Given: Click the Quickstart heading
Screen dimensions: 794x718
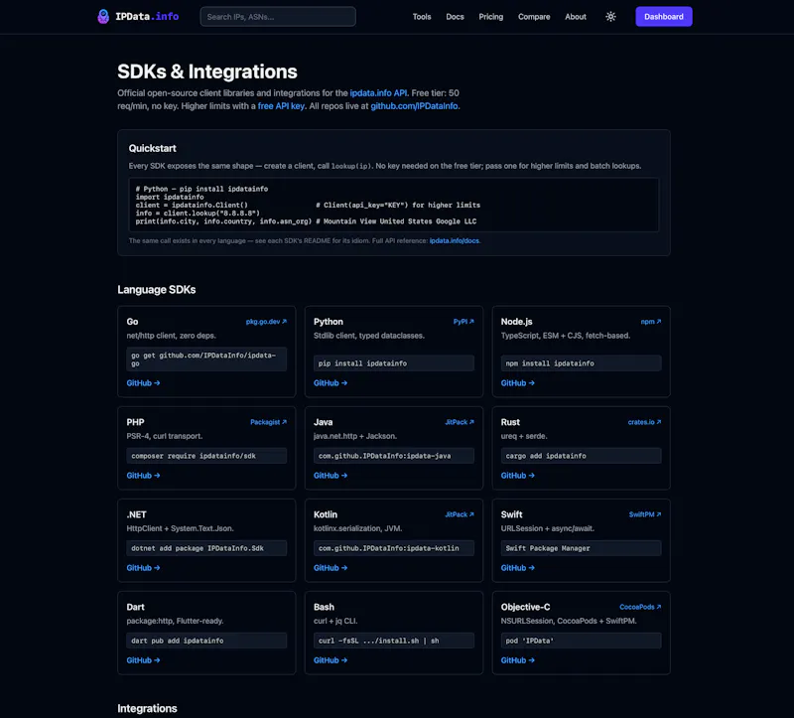Looking at the screenshot, I should 153,148.
